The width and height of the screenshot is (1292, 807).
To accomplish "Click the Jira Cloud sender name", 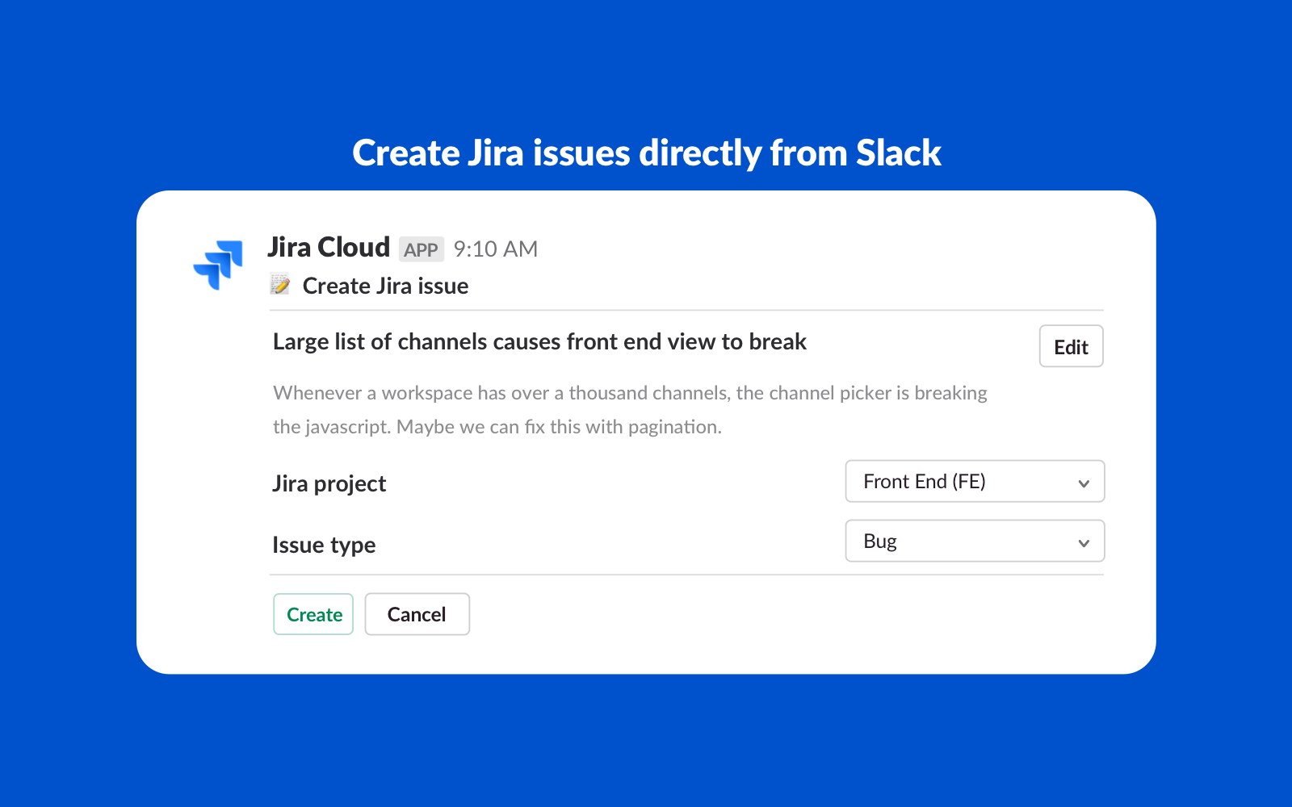I will (328, 247).
